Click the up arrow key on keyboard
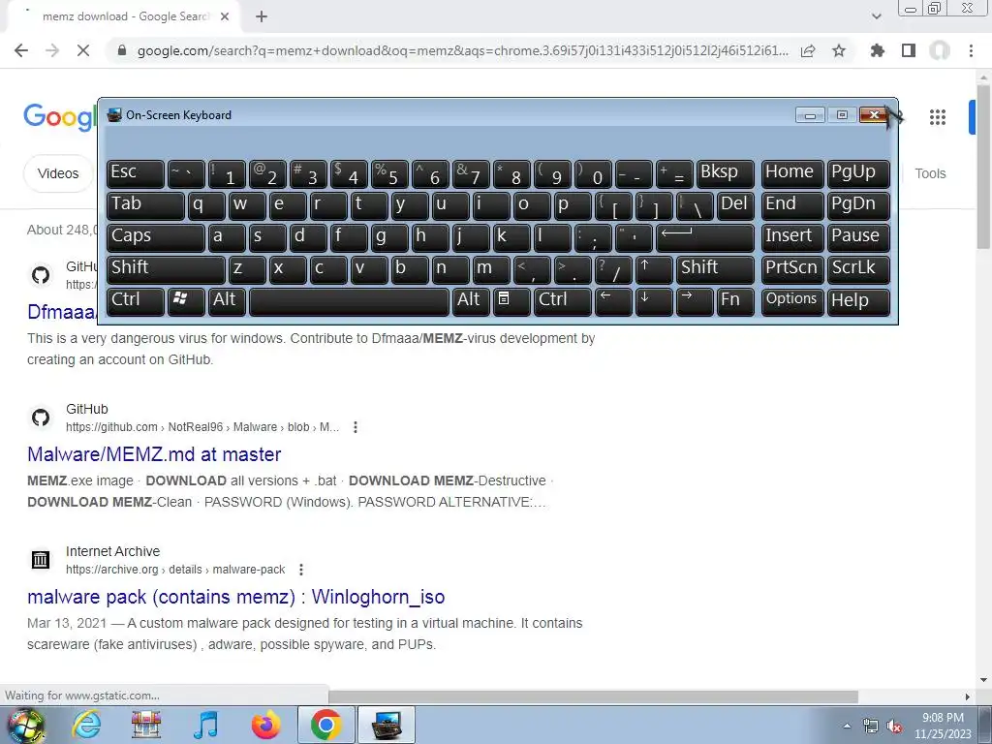 654,269
